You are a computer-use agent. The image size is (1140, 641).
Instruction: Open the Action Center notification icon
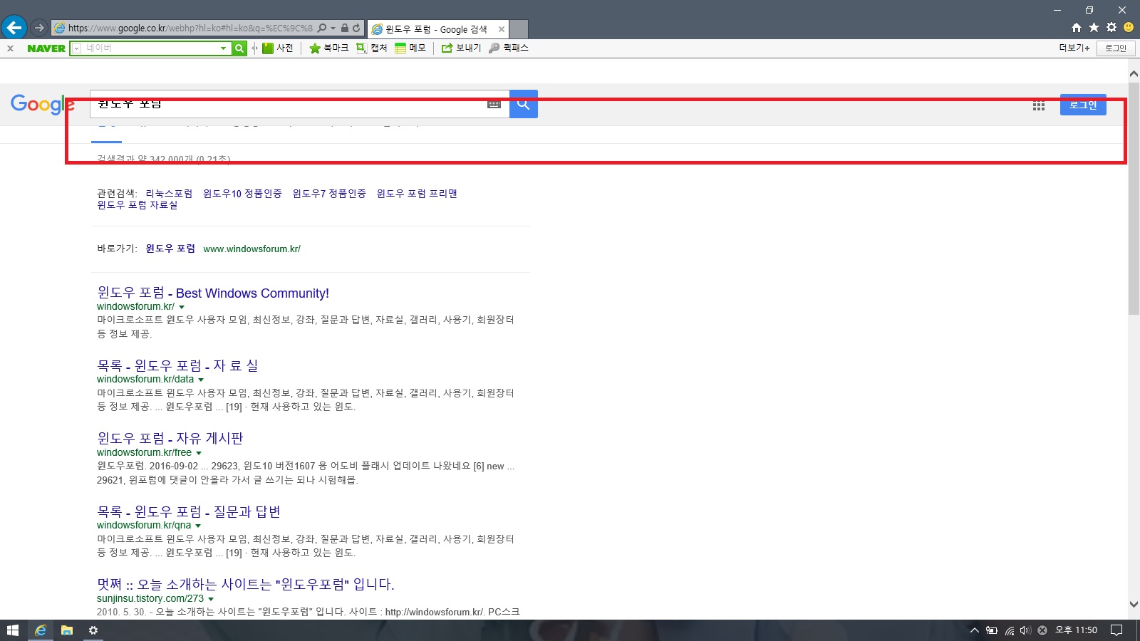pyautogui.click(x=1117, y=630)
